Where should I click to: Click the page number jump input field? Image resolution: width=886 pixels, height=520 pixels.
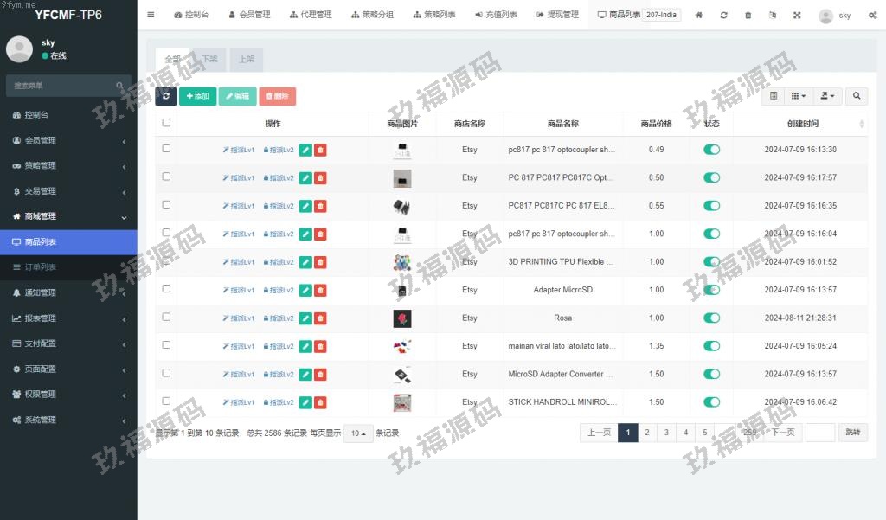point(819,433)
